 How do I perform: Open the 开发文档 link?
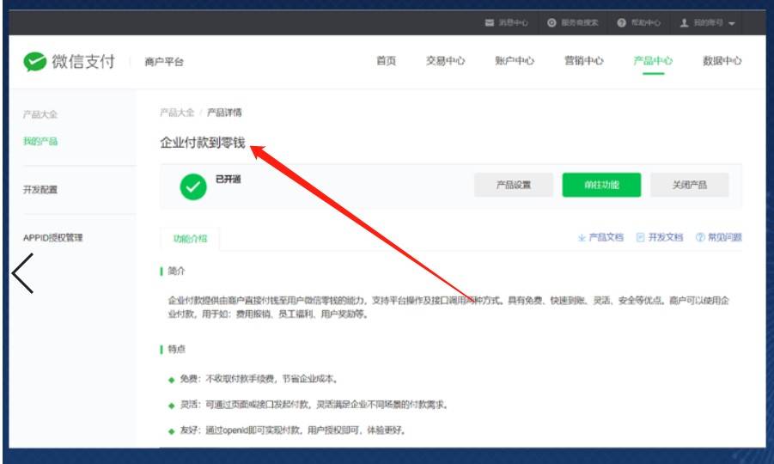pos(665,237)
